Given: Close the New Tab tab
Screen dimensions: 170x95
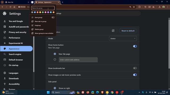Looking at the screenshot, I should tap(28, 2).
